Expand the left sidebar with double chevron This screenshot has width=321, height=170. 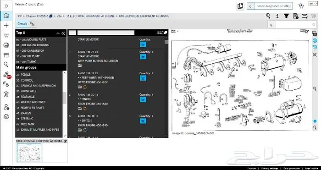pos(6,6)
